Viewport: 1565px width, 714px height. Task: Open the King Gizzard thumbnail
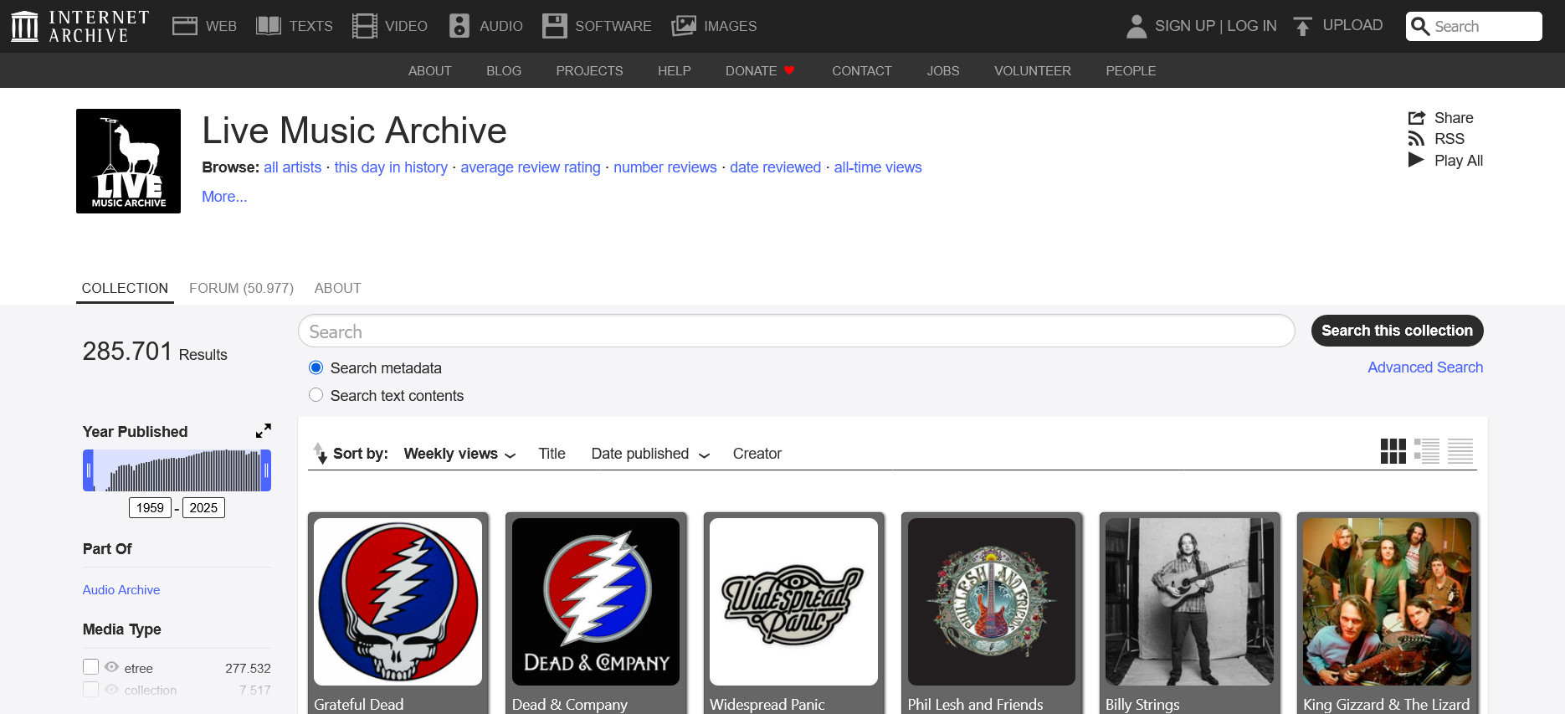coord(1388,602)
